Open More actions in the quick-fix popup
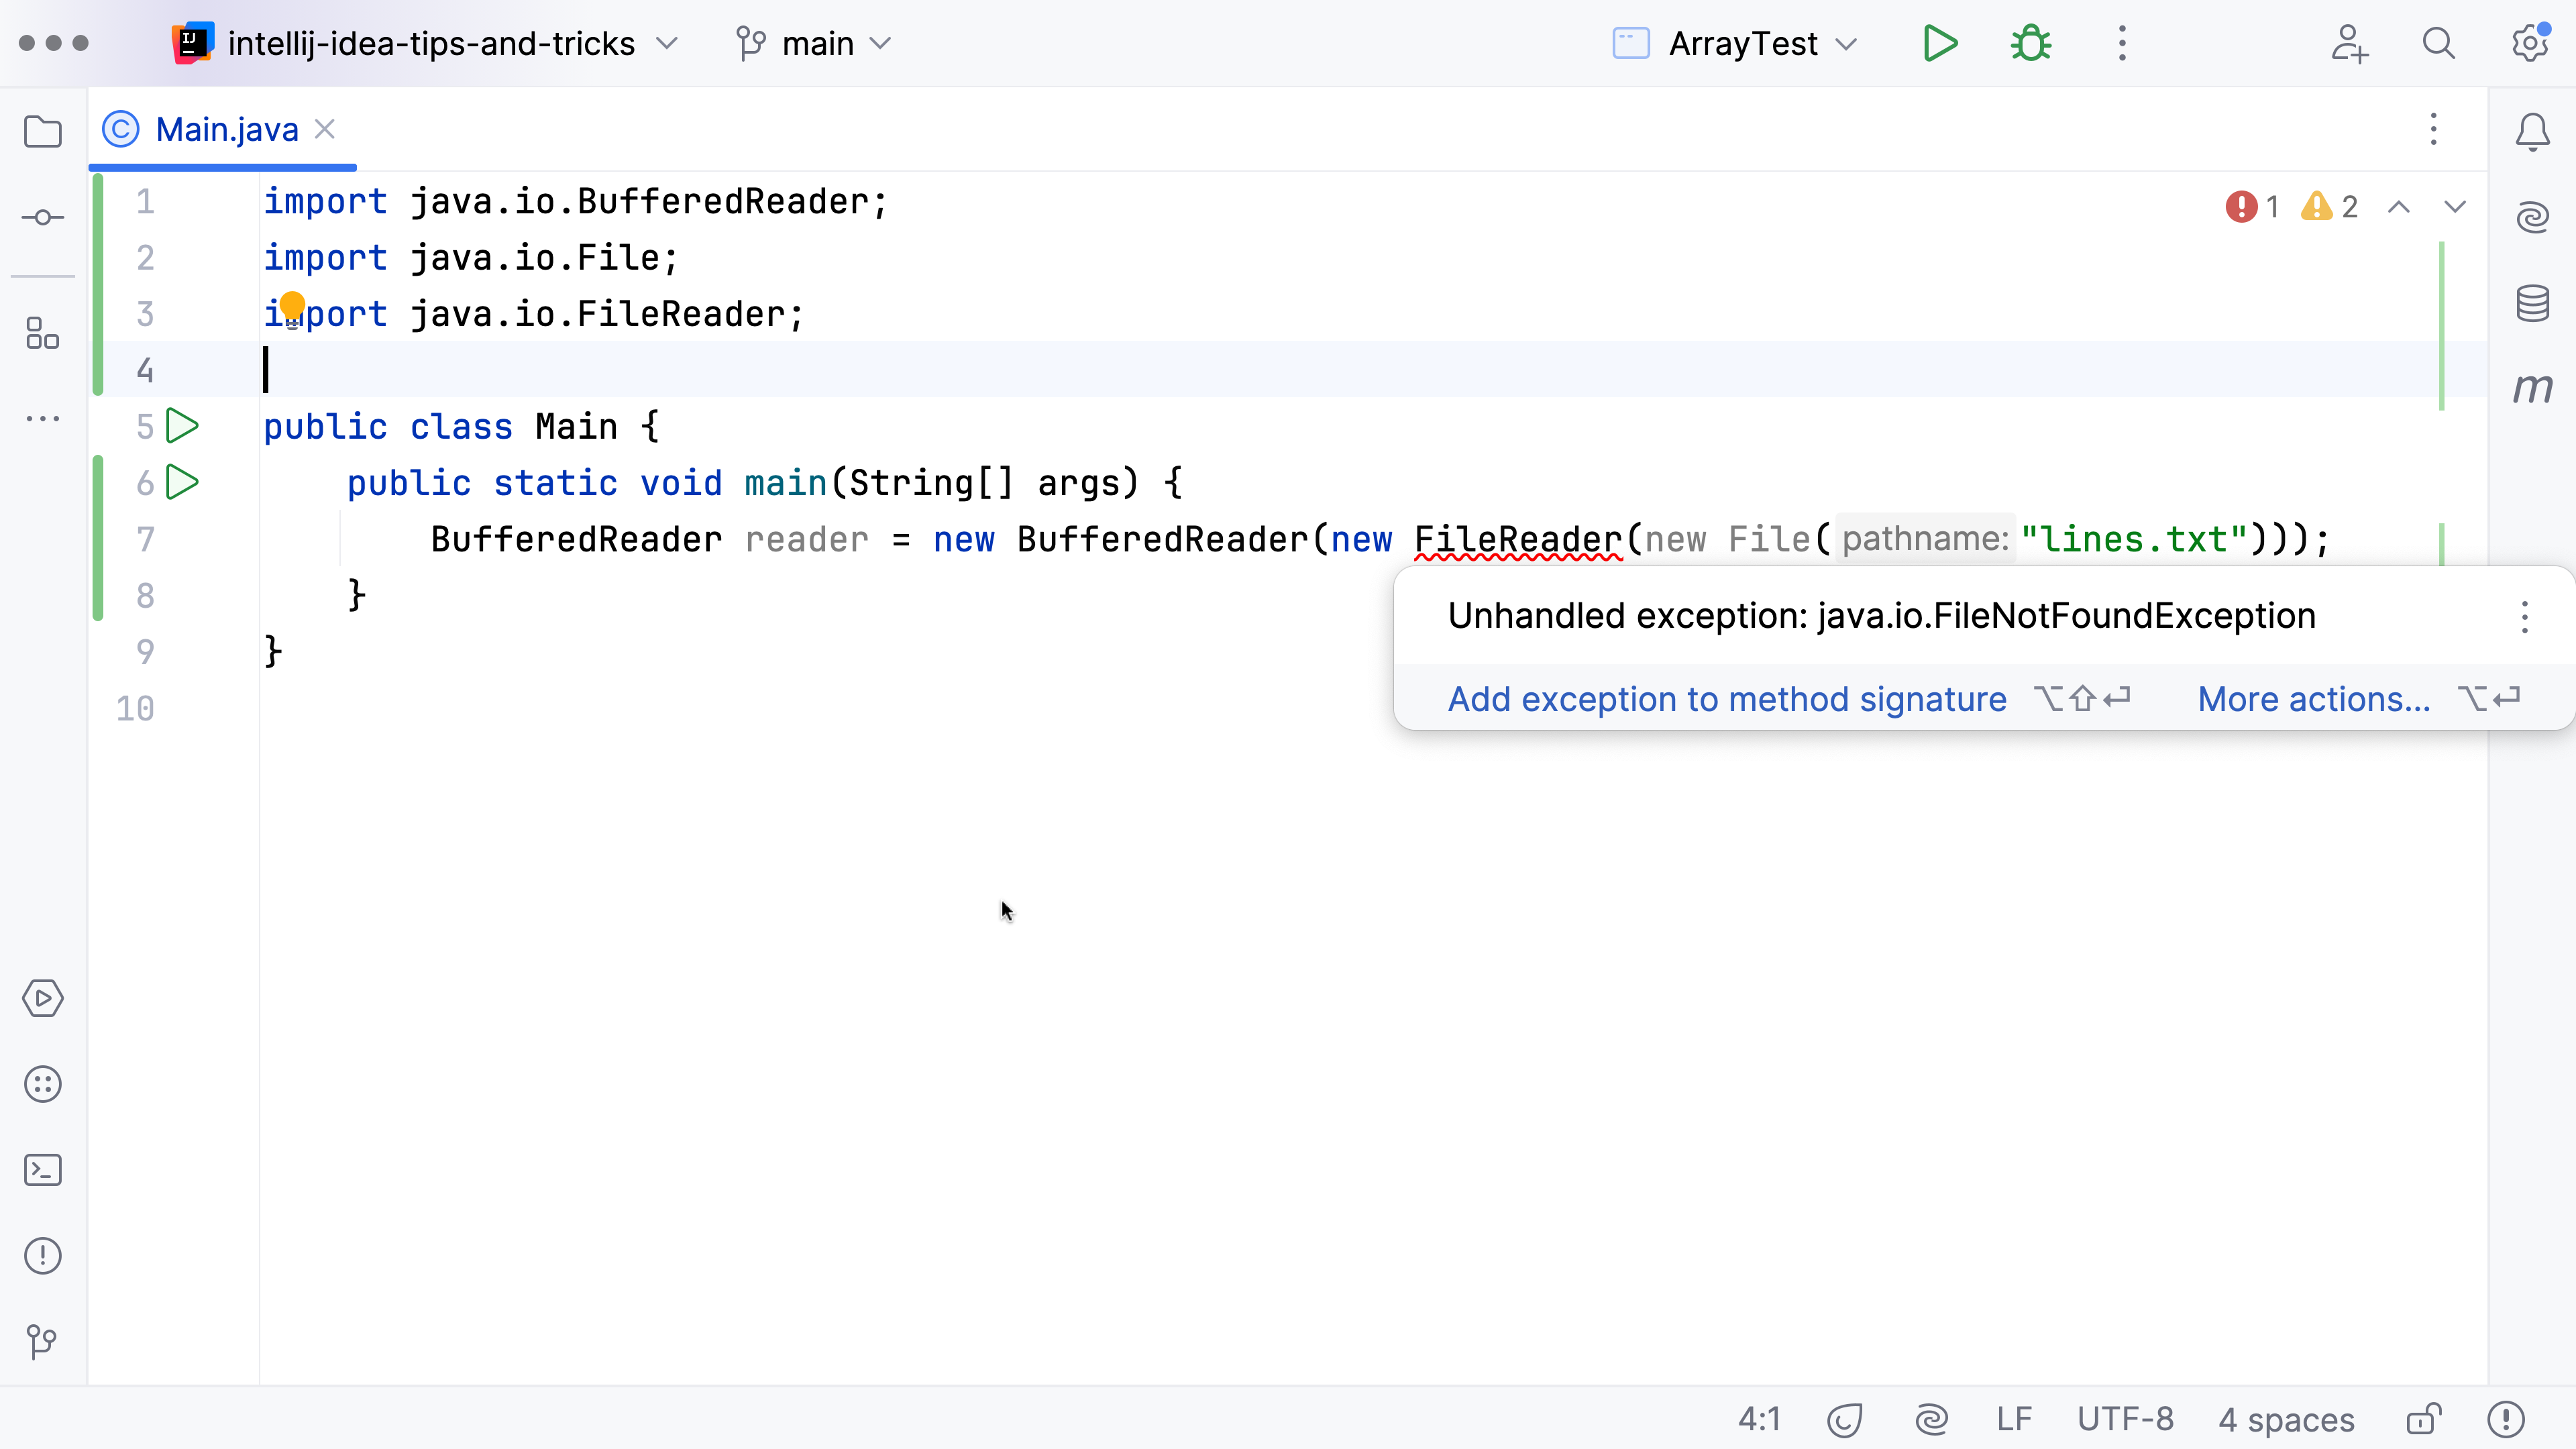This screenshot has width=2576, height=1449. tap(2315, 699)
